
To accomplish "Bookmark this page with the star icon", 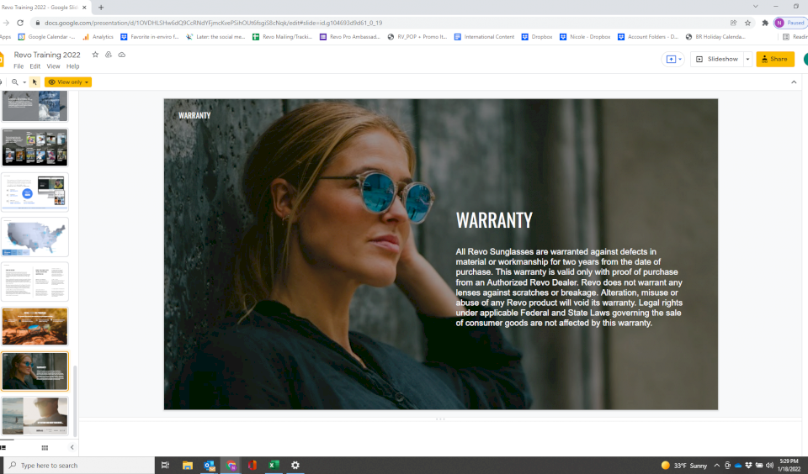I will click(x=747, y=23).
